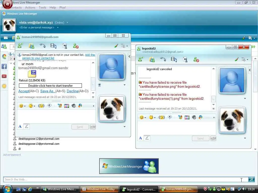This screenshot has height=193, width=258.
Task: Click message input area in legoskid2 window
Action: [x=176, y=128]
